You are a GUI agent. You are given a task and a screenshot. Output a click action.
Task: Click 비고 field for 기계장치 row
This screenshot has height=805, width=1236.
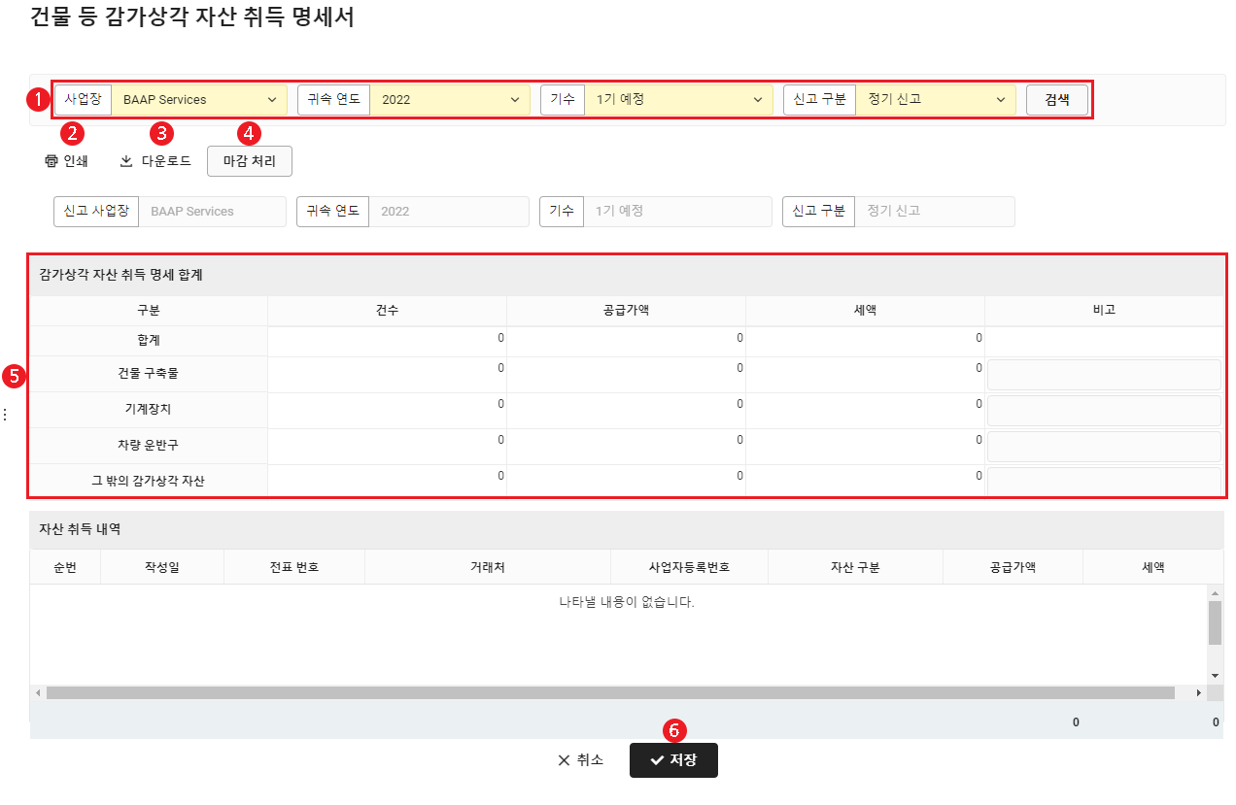1103,411
